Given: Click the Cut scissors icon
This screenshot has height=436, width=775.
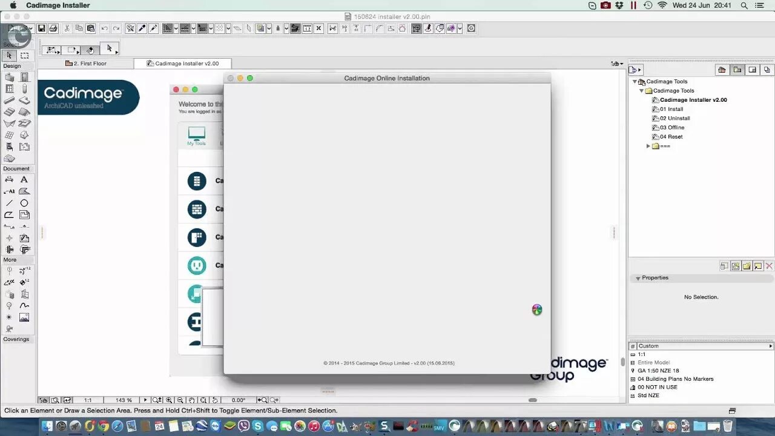Looking at the screenshot, I should [x=67, y=28].
